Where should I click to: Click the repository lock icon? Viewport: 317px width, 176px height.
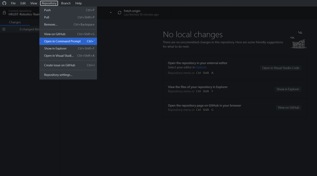click(x=4, y=13)
